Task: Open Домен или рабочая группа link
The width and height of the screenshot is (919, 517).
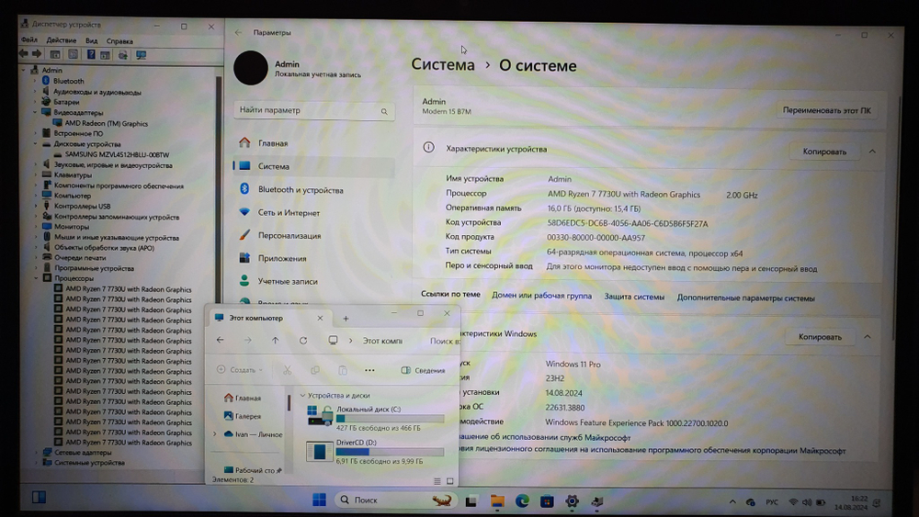Action: (541, 297)
